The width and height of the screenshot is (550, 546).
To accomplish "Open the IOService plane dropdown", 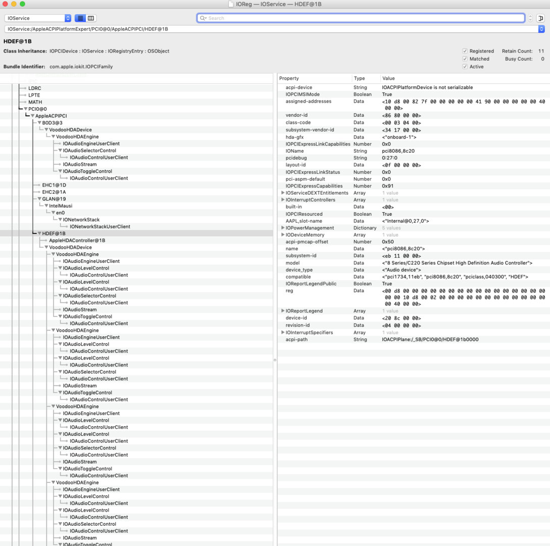I will (x=38, y=18).
